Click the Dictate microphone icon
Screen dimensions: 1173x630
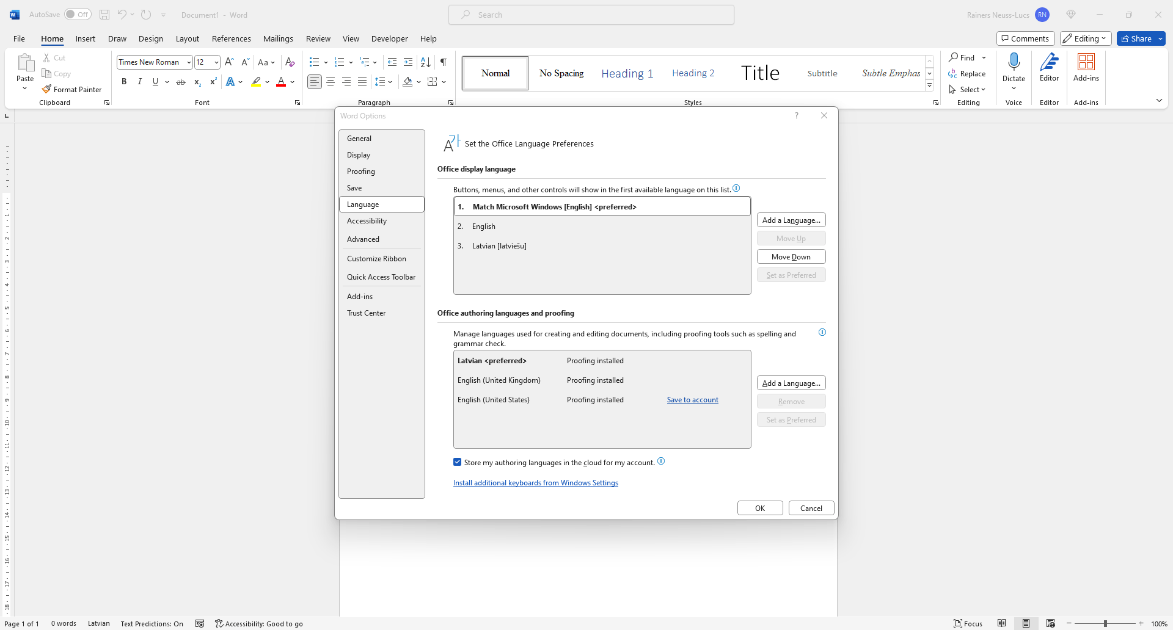click(x=1014, y=62)
